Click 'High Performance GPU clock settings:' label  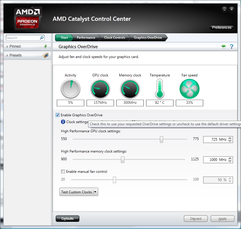coord(91,131)
